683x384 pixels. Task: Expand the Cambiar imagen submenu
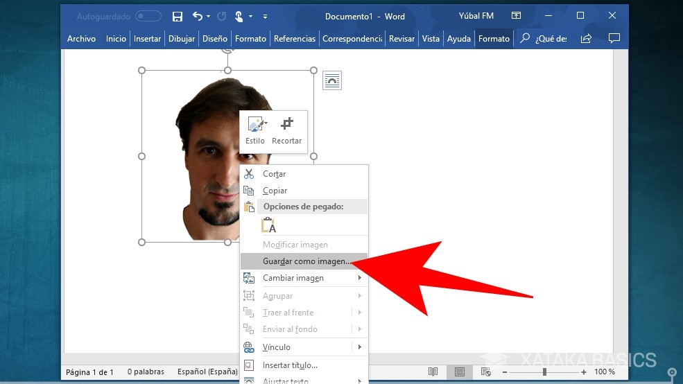click(x=359, y=278)
